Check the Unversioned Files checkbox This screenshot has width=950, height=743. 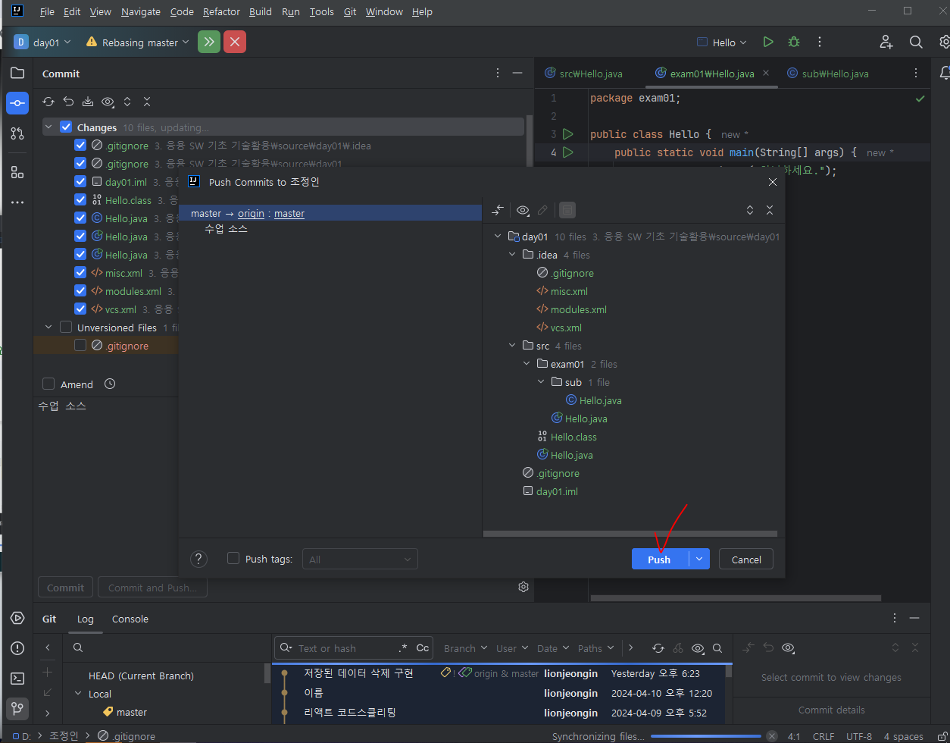pos(66,328)
